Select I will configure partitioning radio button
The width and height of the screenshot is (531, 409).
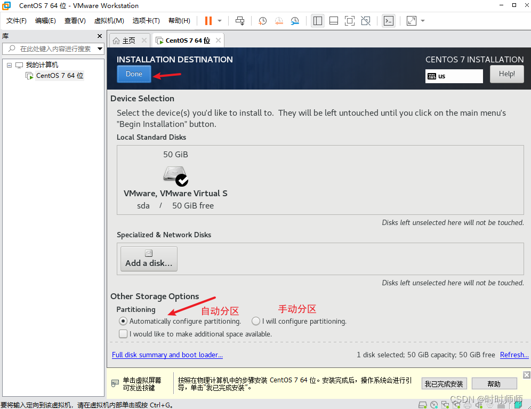tap(256, 321)
